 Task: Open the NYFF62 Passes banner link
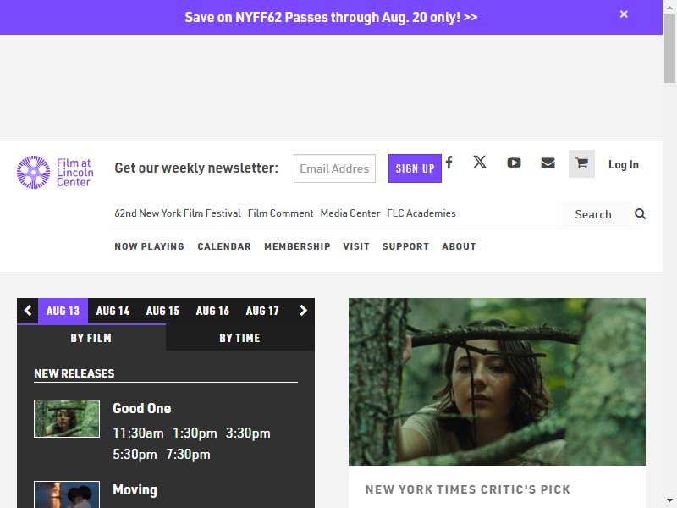click(331, 17)
